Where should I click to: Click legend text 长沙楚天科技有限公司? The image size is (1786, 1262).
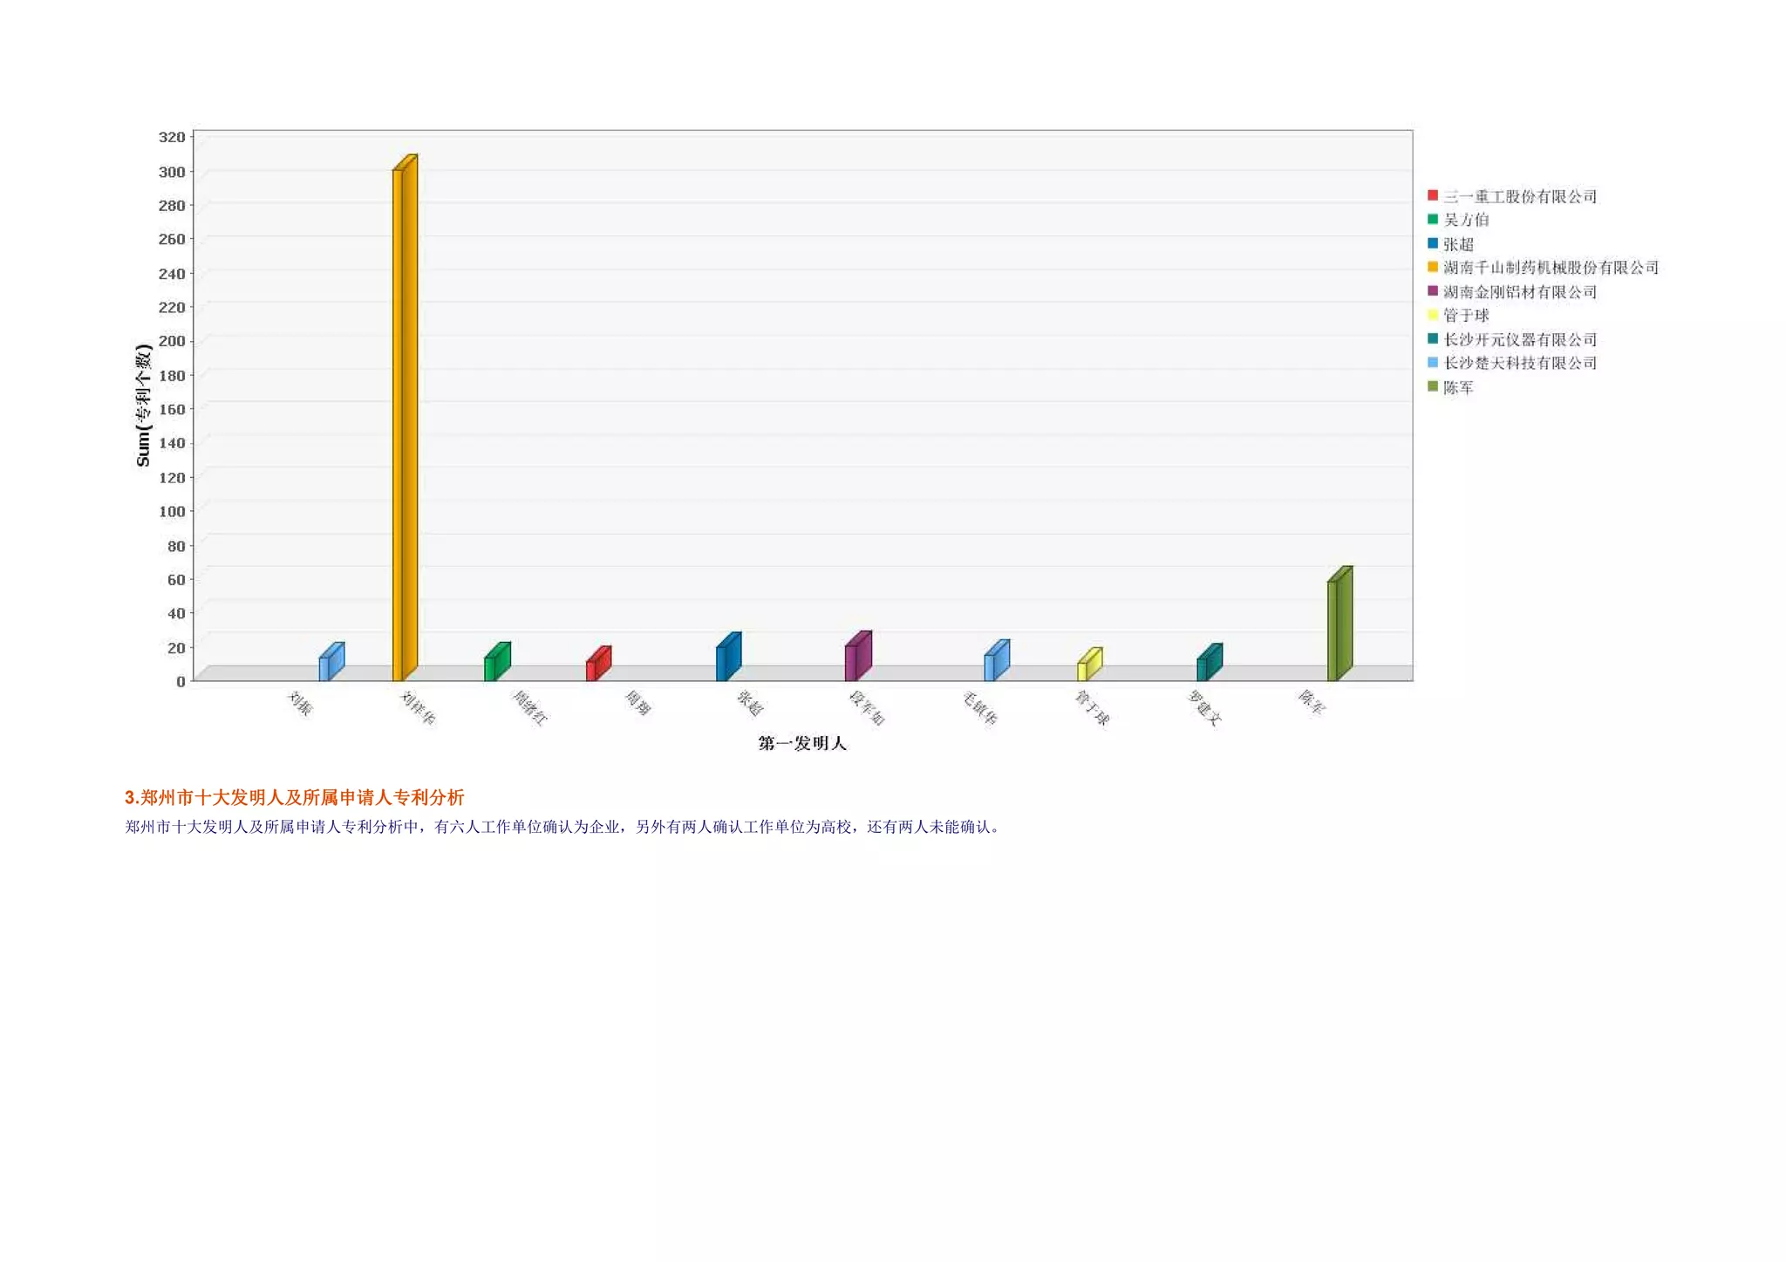coord(1519,363)
